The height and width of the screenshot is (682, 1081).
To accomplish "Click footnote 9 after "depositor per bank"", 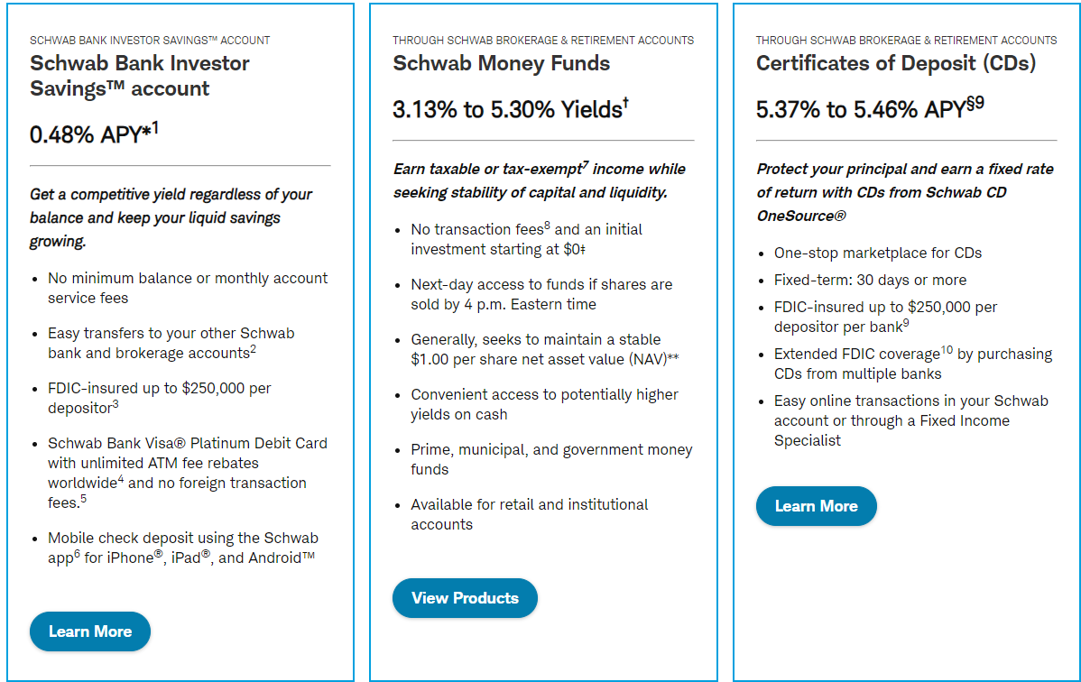I will tap(906, 323).
